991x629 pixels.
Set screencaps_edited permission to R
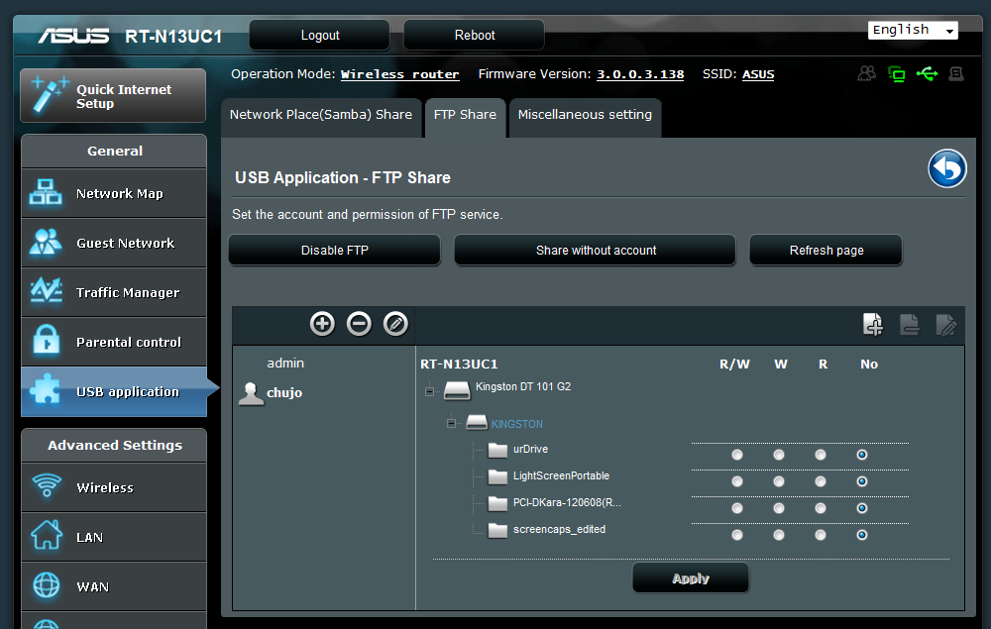pos(821,535)
